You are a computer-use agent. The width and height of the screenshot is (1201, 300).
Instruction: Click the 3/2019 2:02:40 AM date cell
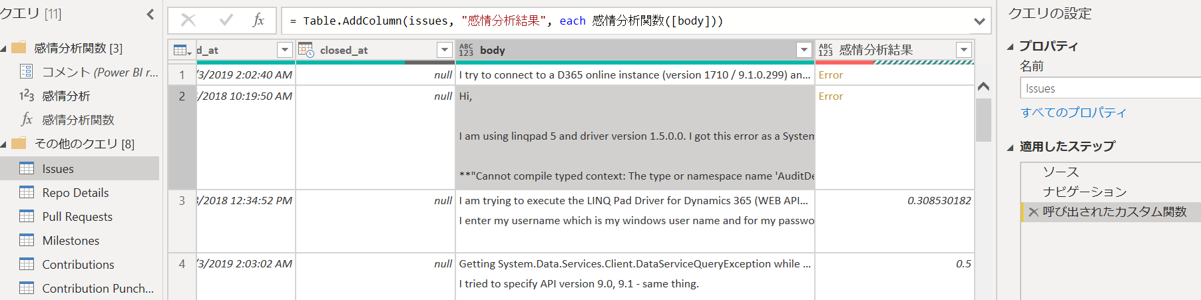pos(246,75)
